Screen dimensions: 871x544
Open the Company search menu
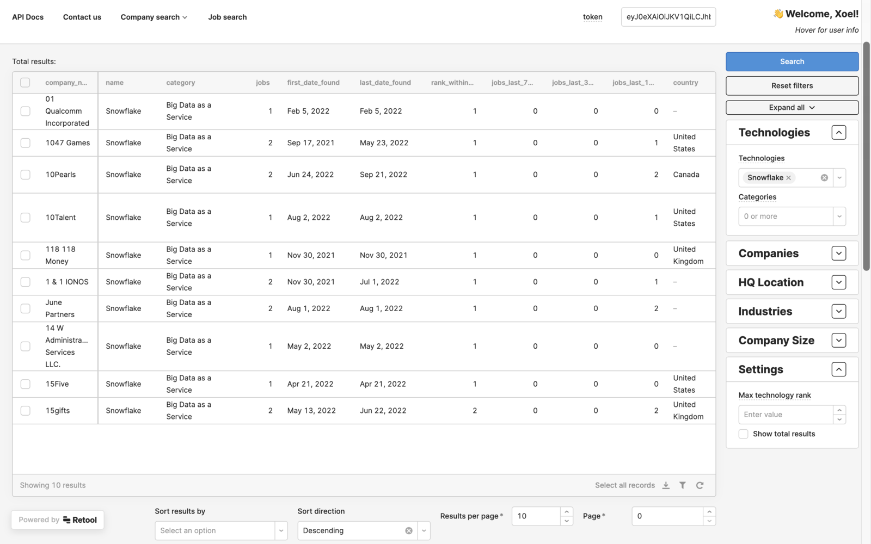tap(154, 17)
